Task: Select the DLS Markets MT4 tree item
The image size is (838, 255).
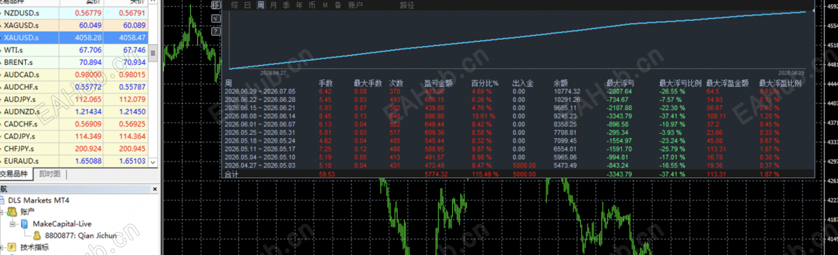Action: point(38,201)
